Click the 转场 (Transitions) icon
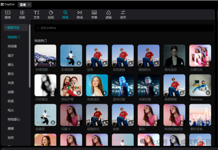This screenshot has height=150, width=218. tap(80, 13)
